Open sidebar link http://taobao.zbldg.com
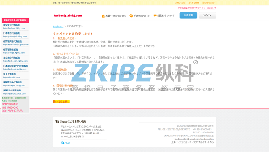This screenshot has width=269, height=152. click(x=14, y=28)
